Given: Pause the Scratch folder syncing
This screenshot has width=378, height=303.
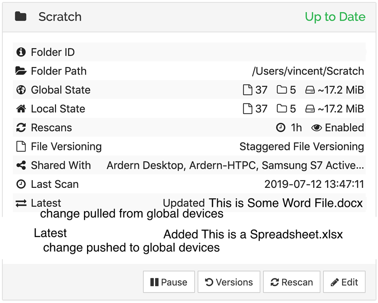Looking at the screenshot, I should tap(169, 282).
